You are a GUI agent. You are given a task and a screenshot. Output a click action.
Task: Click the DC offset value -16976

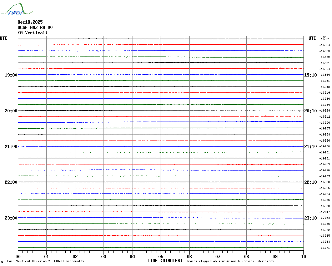click(x=325, y=170)
